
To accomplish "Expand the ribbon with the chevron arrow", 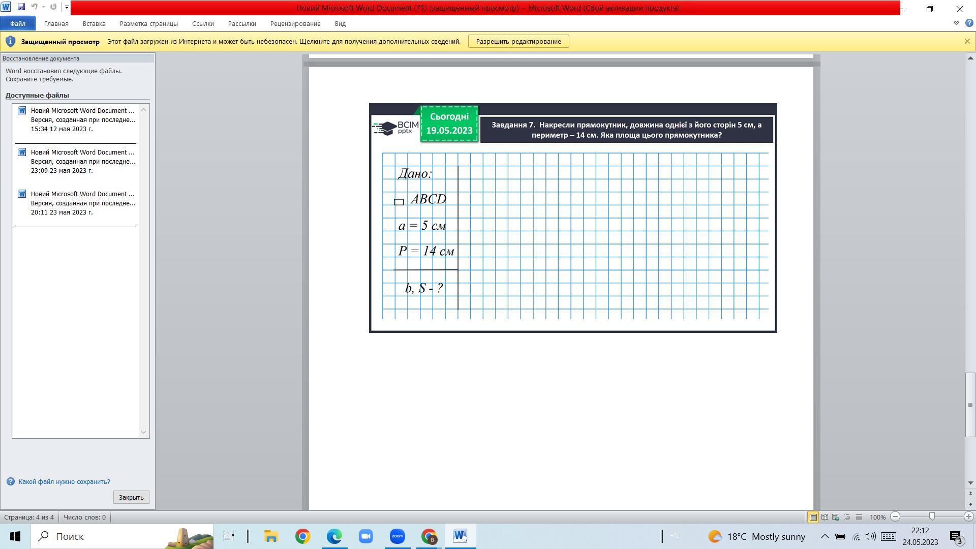I will pyautogui.click(x=956, y=23).
